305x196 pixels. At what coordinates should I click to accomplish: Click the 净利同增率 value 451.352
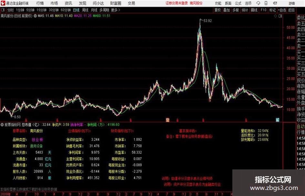(x=94, y=178)
